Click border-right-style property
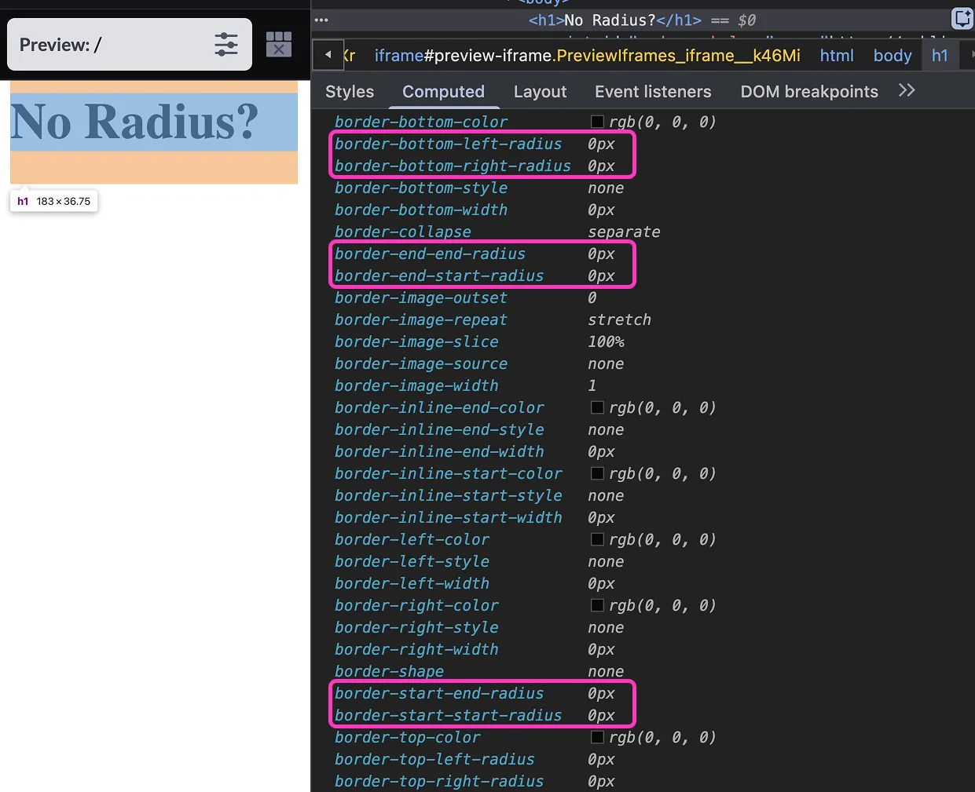The image size is (975, 792). pos(416,627)
